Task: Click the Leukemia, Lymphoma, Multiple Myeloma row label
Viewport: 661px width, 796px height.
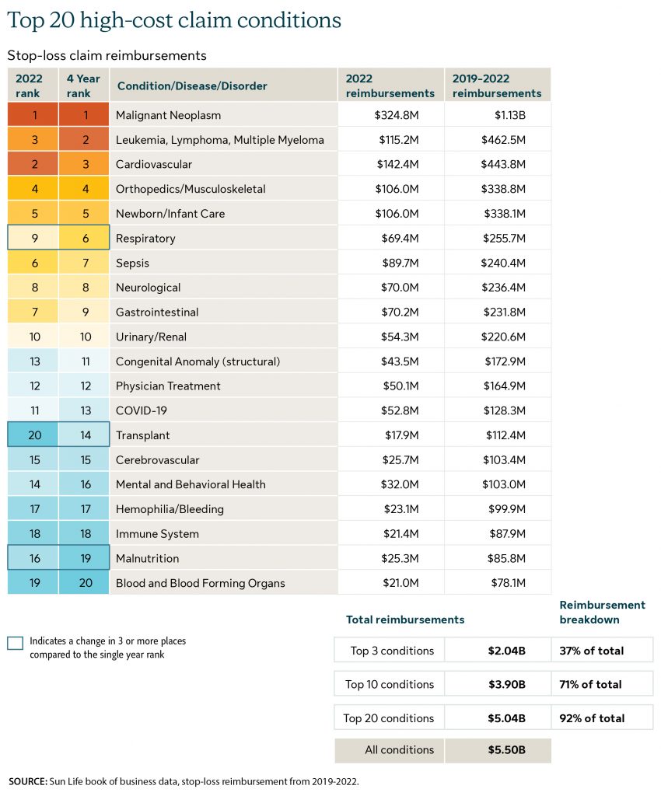Action: (x=219, y=140)
